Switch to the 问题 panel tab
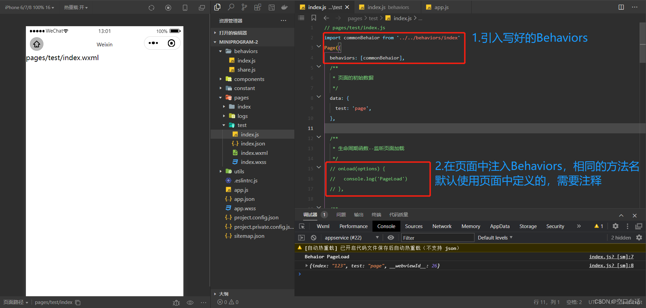 [x=341, y=215]
